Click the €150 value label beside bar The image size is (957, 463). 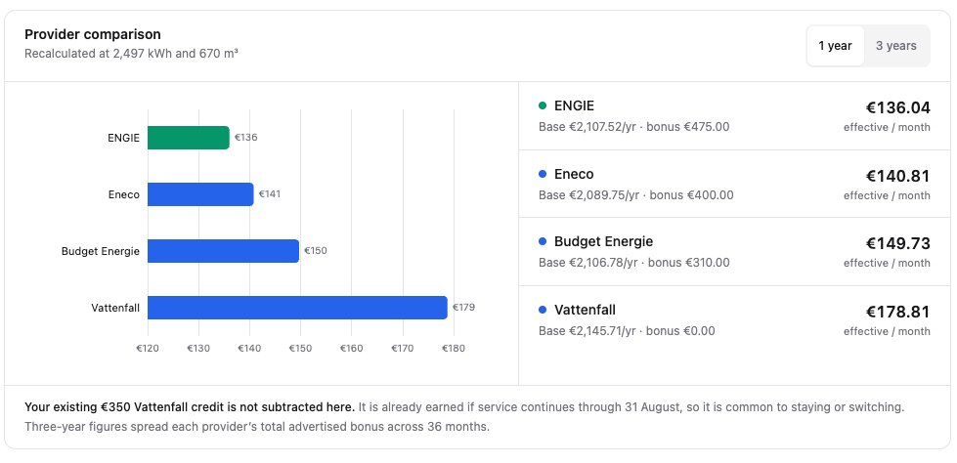(316, 251)
